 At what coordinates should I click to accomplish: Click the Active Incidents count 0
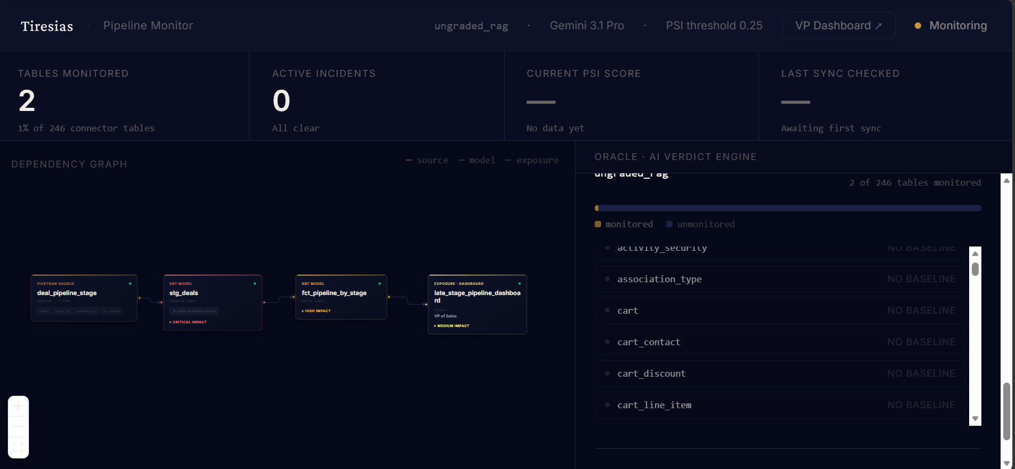[282, 101]
